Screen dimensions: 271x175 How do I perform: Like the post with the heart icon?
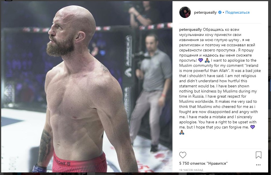pyautogui.click(x=183, y=155)
